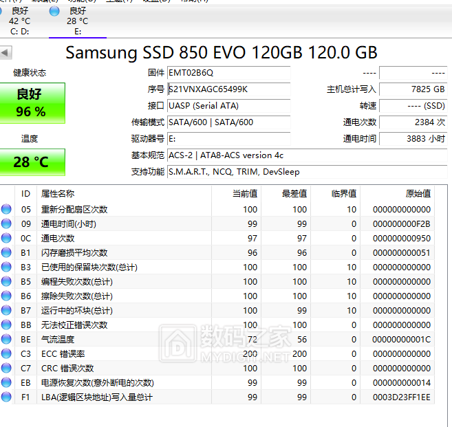This screenshot has height=427, width=452.
Task: Select the C: D: disk tab
Action: 19,21
